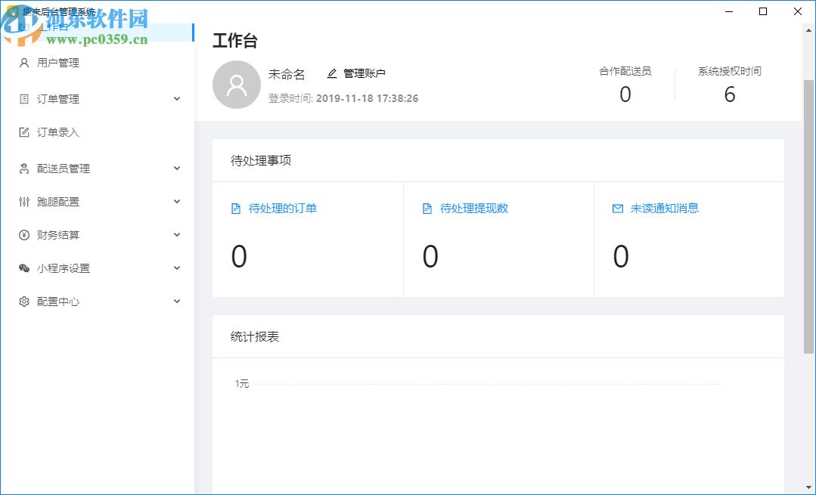Screen dimensions: 816x495
Task: Click the 小程序设置 WeChat icon
Action: tap(23, 268)
